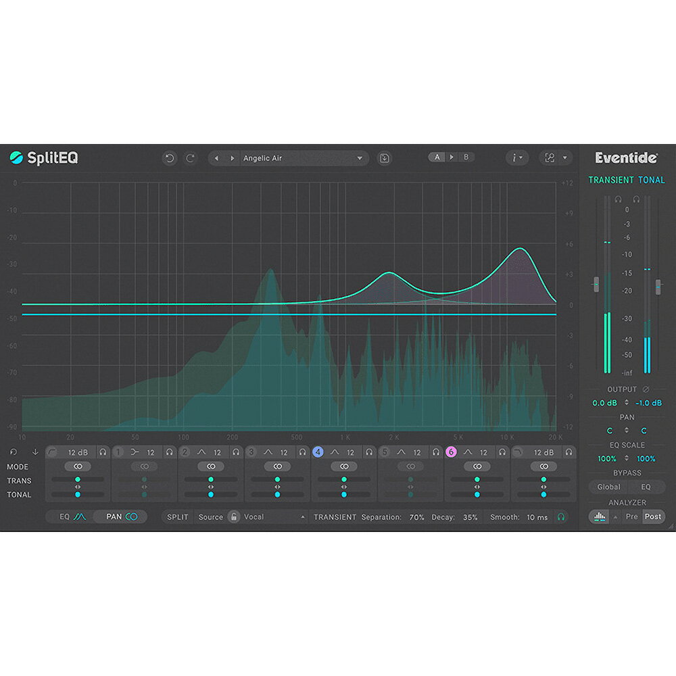This screenshot has height=676, width=676.
Task: Solo band 4 with its headphone icon
Action: pyautogui.click(x=369, y=452)
